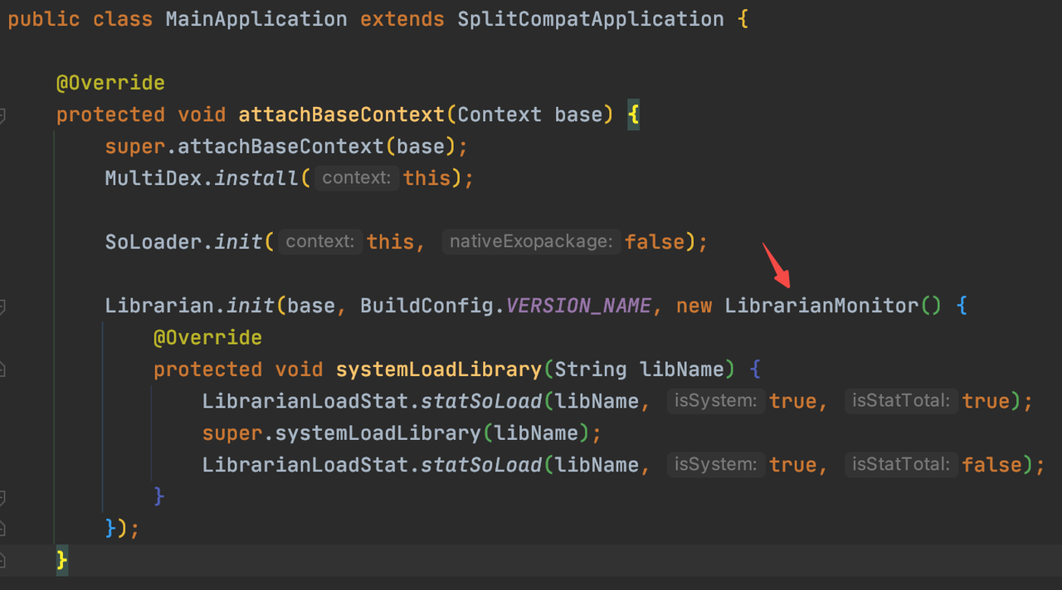The width and height of the screenshot is (1062, 590).
Task: Click the MainApplication class name
Action: [256, 19]
